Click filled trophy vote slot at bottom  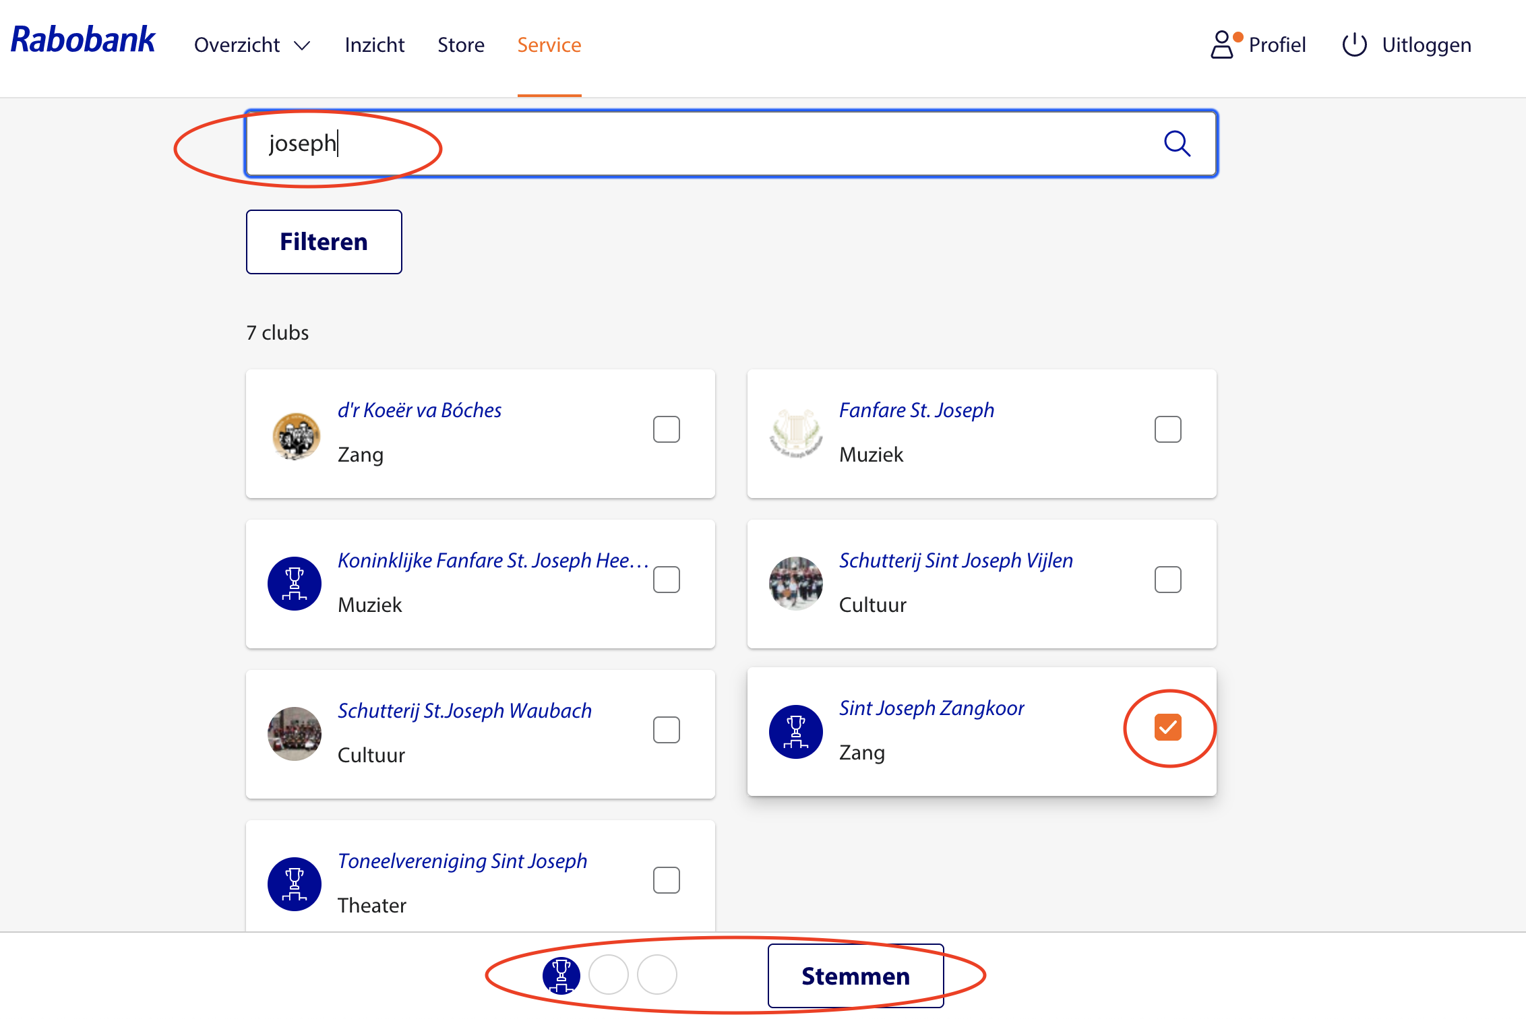[x=561, y=975]
